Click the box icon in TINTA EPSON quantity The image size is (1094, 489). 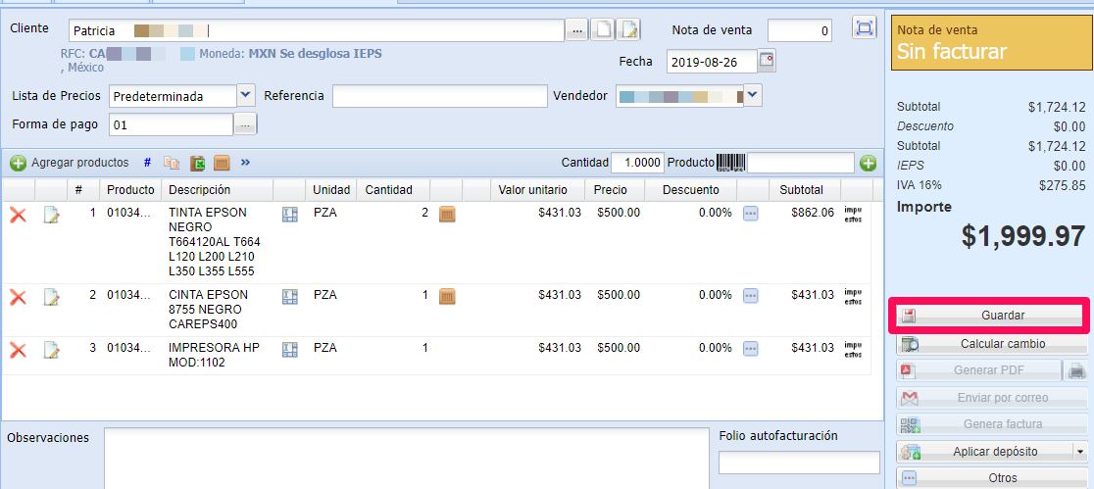447,214
